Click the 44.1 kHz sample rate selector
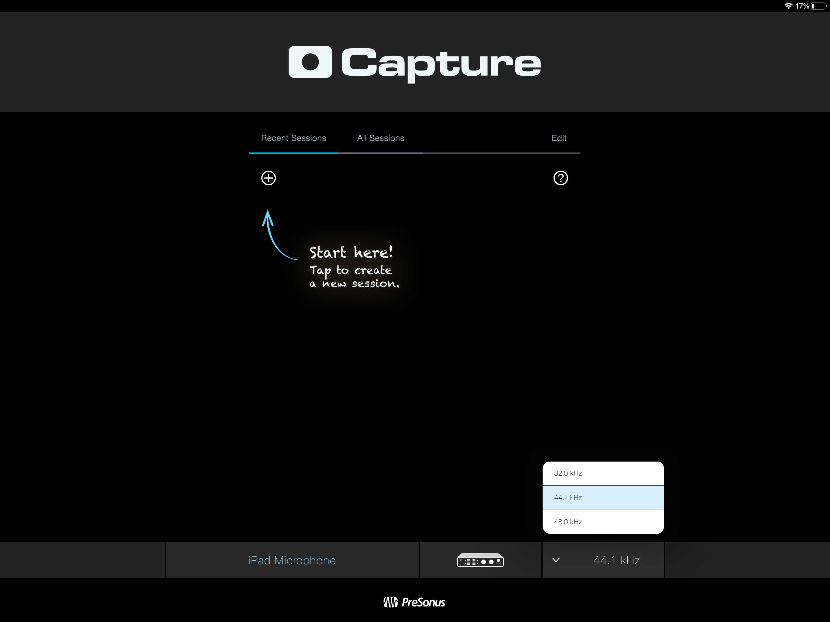This screenshot has height=622, width=830. pyautogui.click(x=603, y=560)
